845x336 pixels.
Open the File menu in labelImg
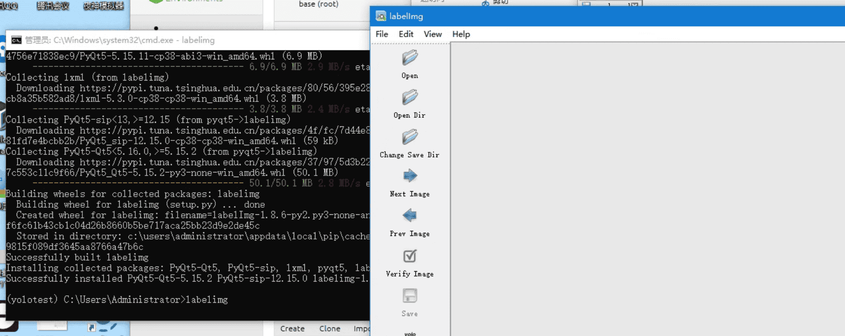tap(382, 34)
